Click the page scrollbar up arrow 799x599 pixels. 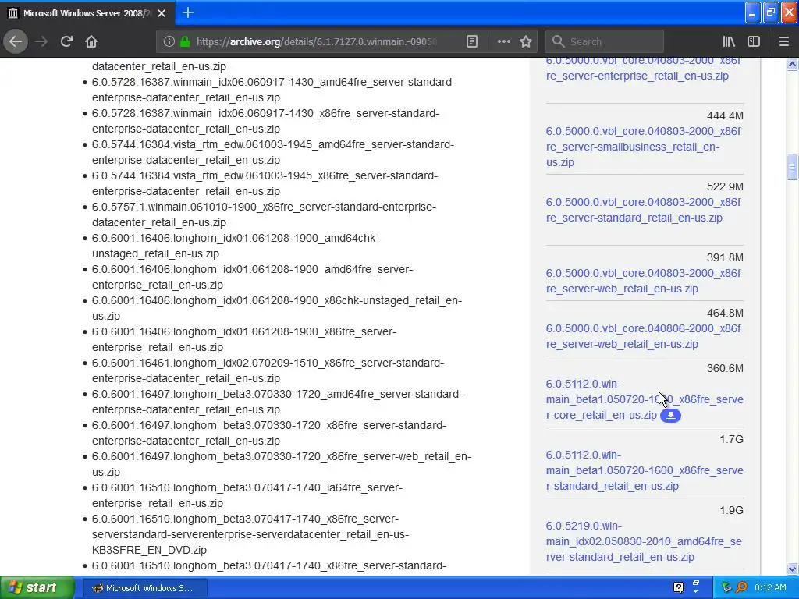pyautogui.click(x=792, y=64)
